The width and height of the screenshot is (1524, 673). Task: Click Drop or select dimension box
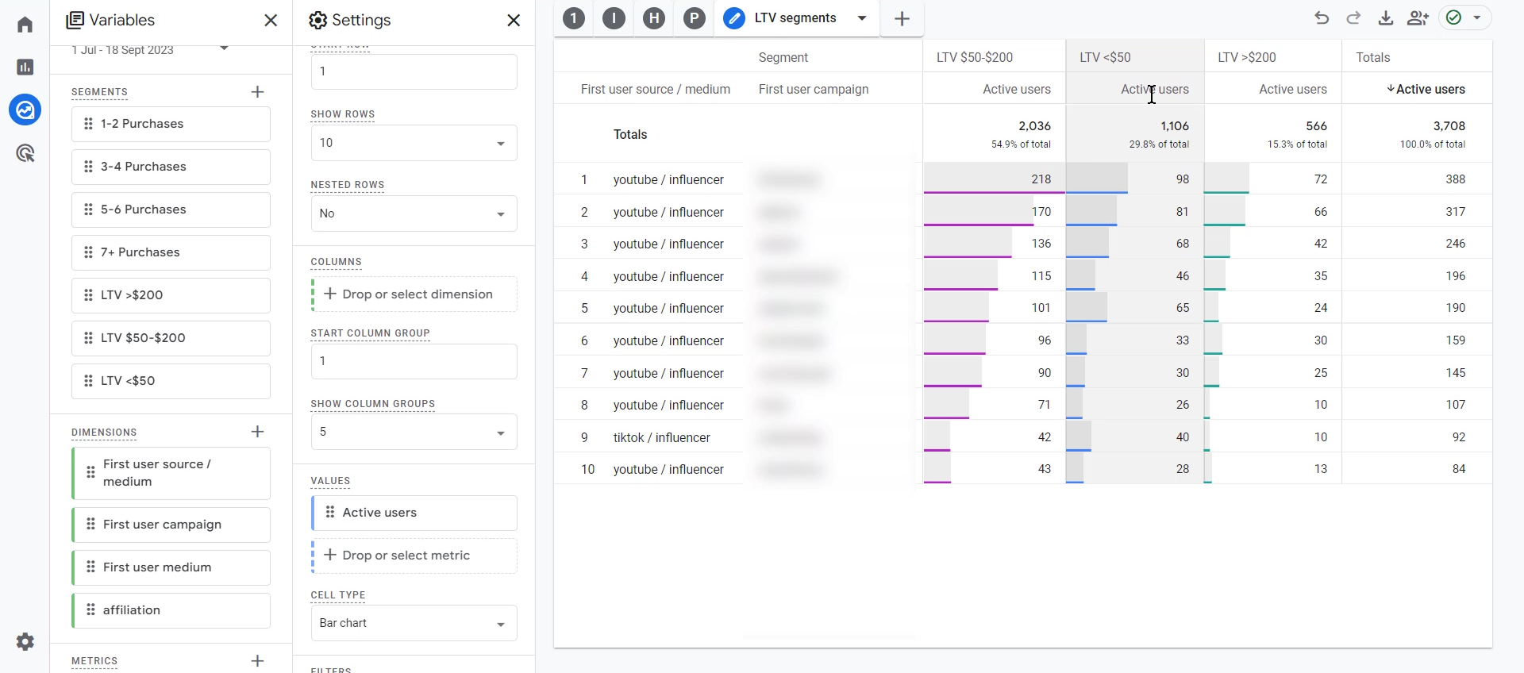tap(414, 294)
